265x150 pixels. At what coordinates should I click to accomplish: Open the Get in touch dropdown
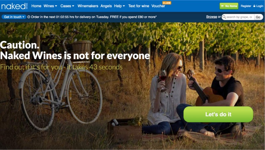(14, 17)
